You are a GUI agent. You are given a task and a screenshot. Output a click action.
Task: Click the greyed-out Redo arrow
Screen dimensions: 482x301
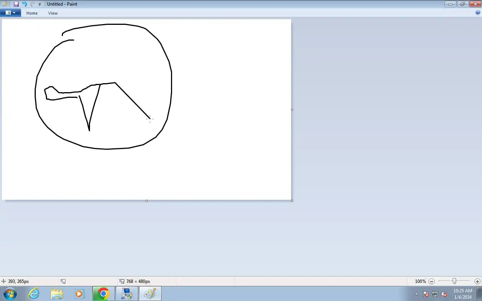tap(32, 4)
